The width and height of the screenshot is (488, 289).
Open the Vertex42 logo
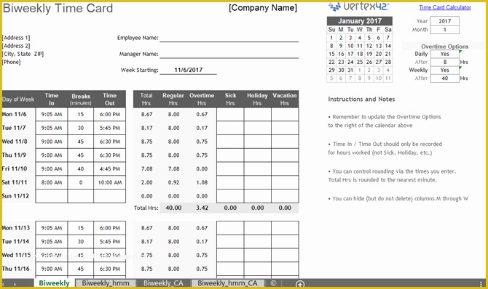click(358, 6)
